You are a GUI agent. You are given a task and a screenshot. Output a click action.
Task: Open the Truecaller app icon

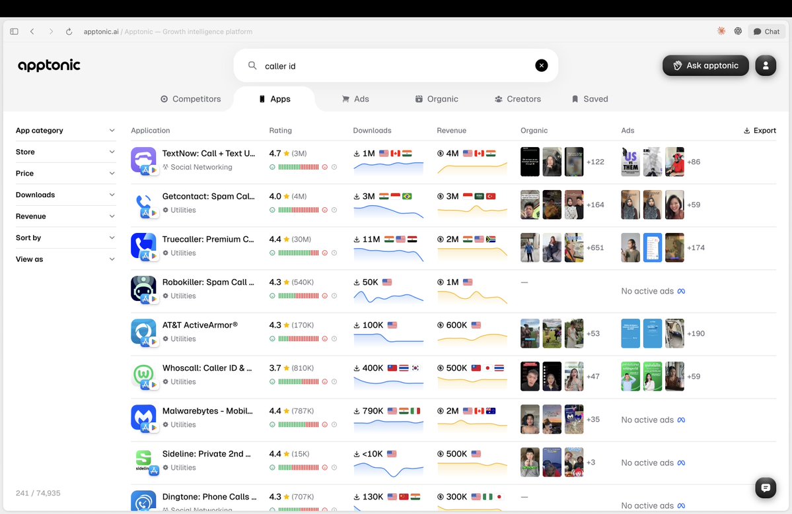click(143, 246)
